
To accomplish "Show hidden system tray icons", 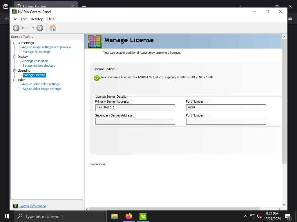I will pyautogui.click(x=245, y=216).
